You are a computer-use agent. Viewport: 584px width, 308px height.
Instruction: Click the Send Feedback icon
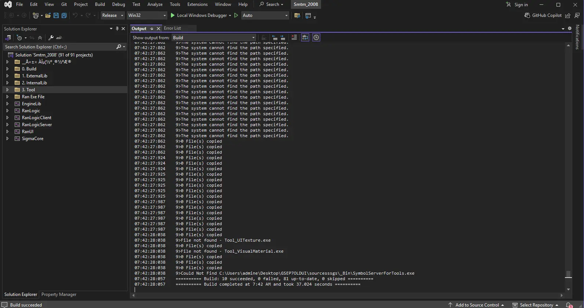click(x=577, y=15)
